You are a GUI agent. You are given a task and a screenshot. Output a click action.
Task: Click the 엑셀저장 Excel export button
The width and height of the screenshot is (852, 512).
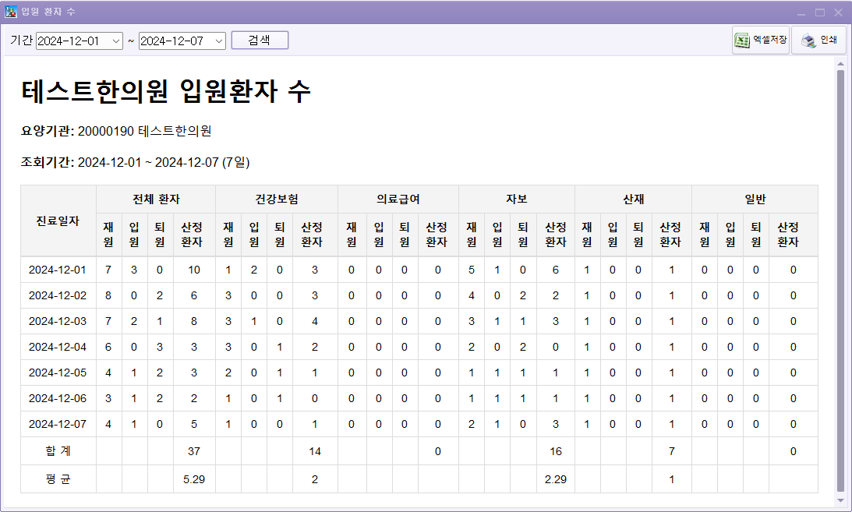click(761, 41)
